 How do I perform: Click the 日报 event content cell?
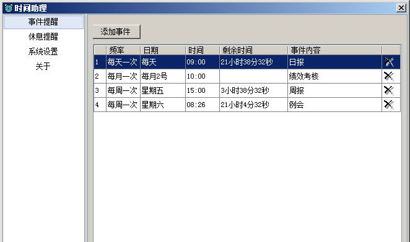point(334,62)
